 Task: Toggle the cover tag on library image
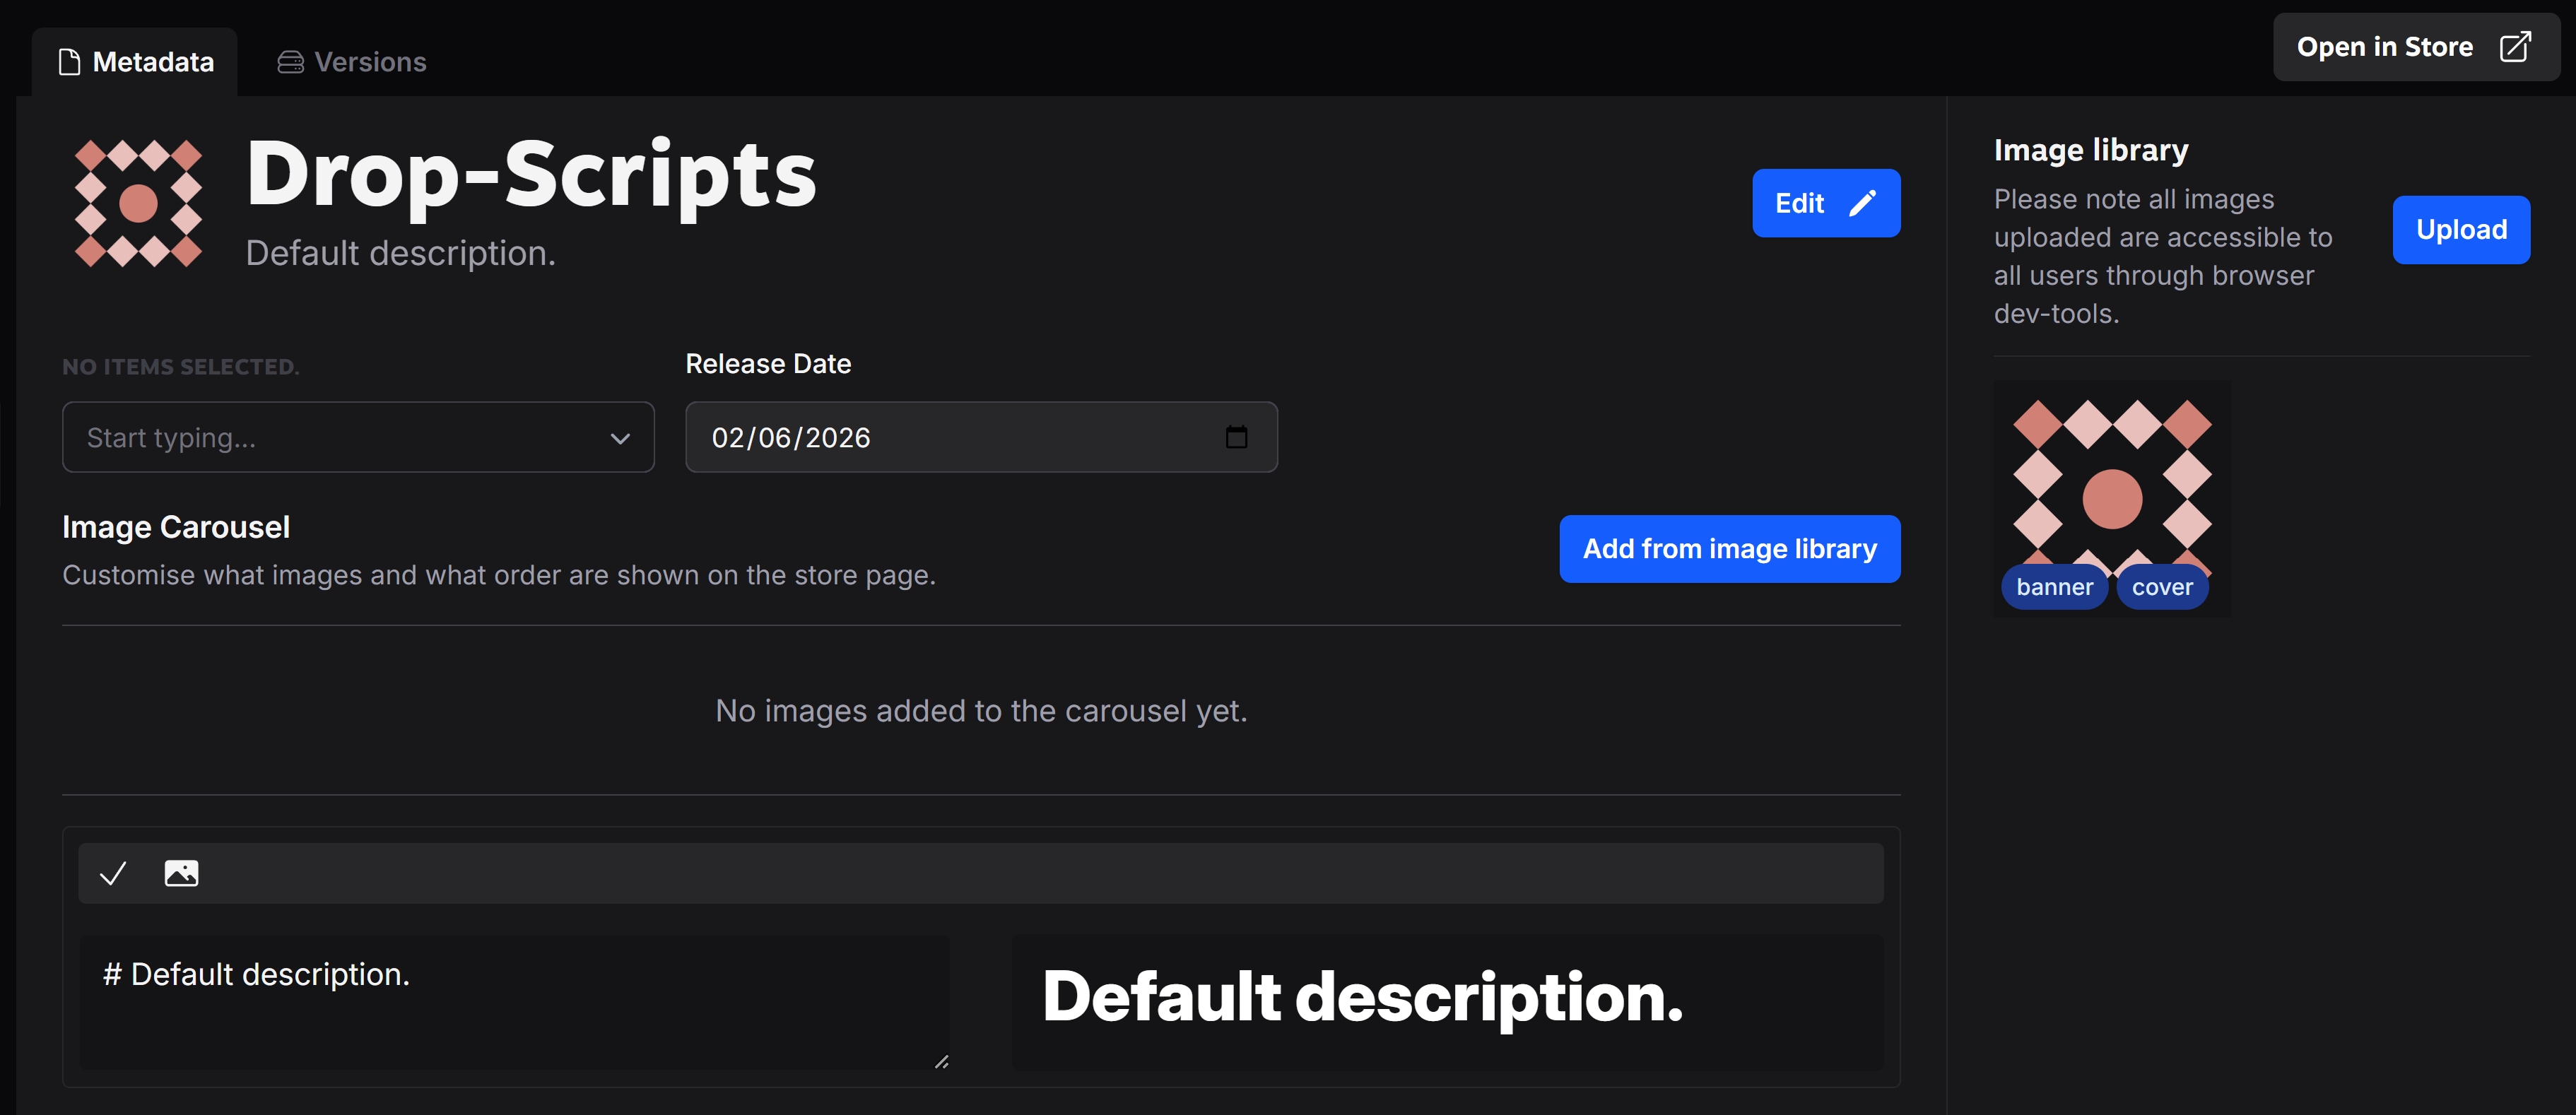click(x=2162, y=587)
